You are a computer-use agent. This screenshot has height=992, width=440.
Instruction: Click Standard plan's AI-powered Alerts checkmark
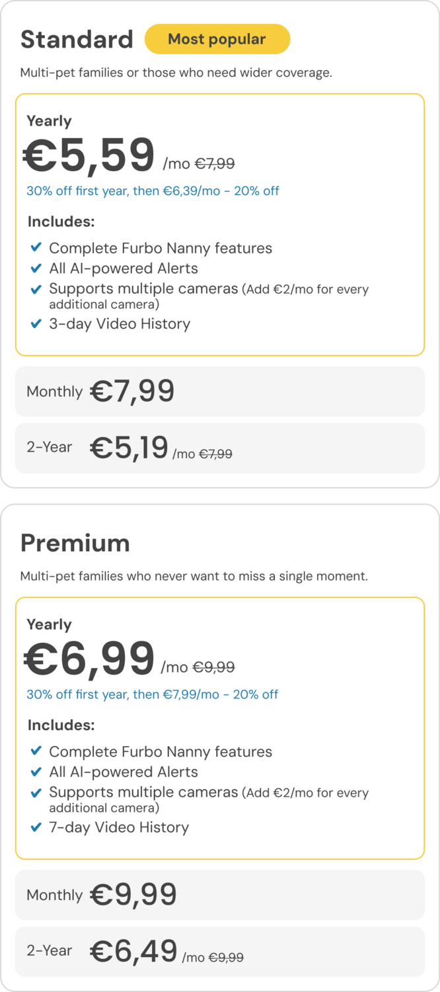36,269
